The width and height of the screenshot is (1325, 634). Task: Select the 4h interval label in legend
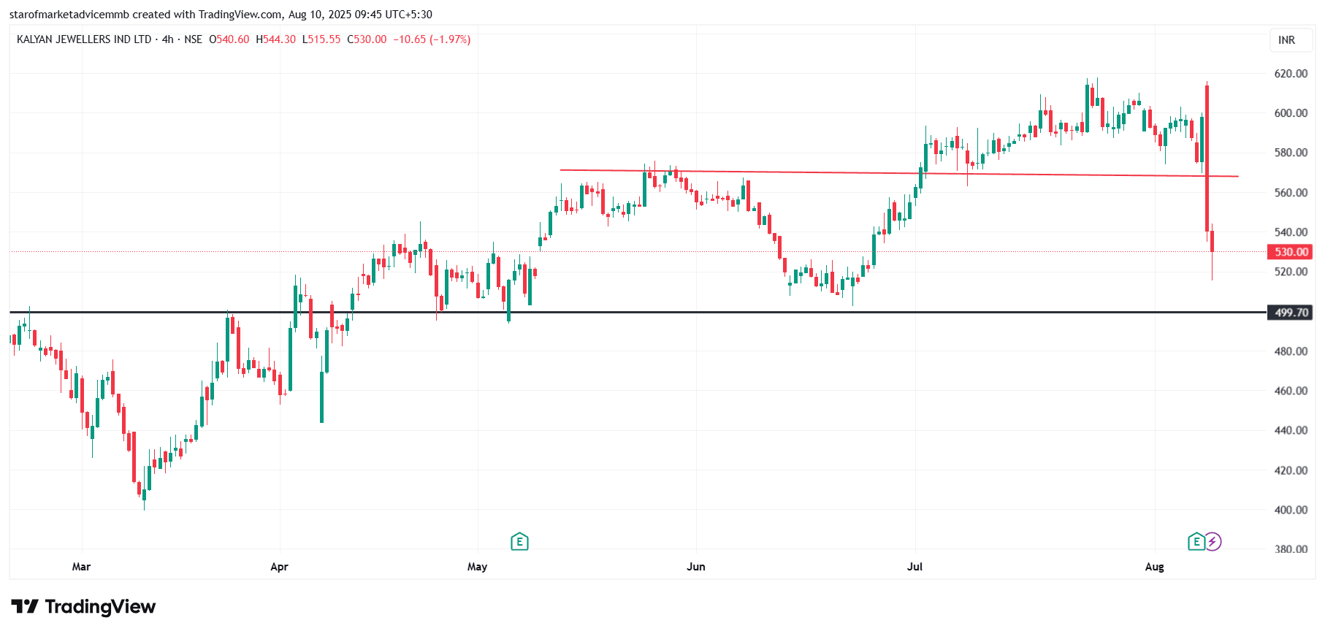(168, 39)
